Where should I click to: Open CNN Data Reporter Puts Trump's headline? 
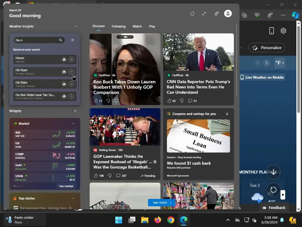[x=198, y=87]
